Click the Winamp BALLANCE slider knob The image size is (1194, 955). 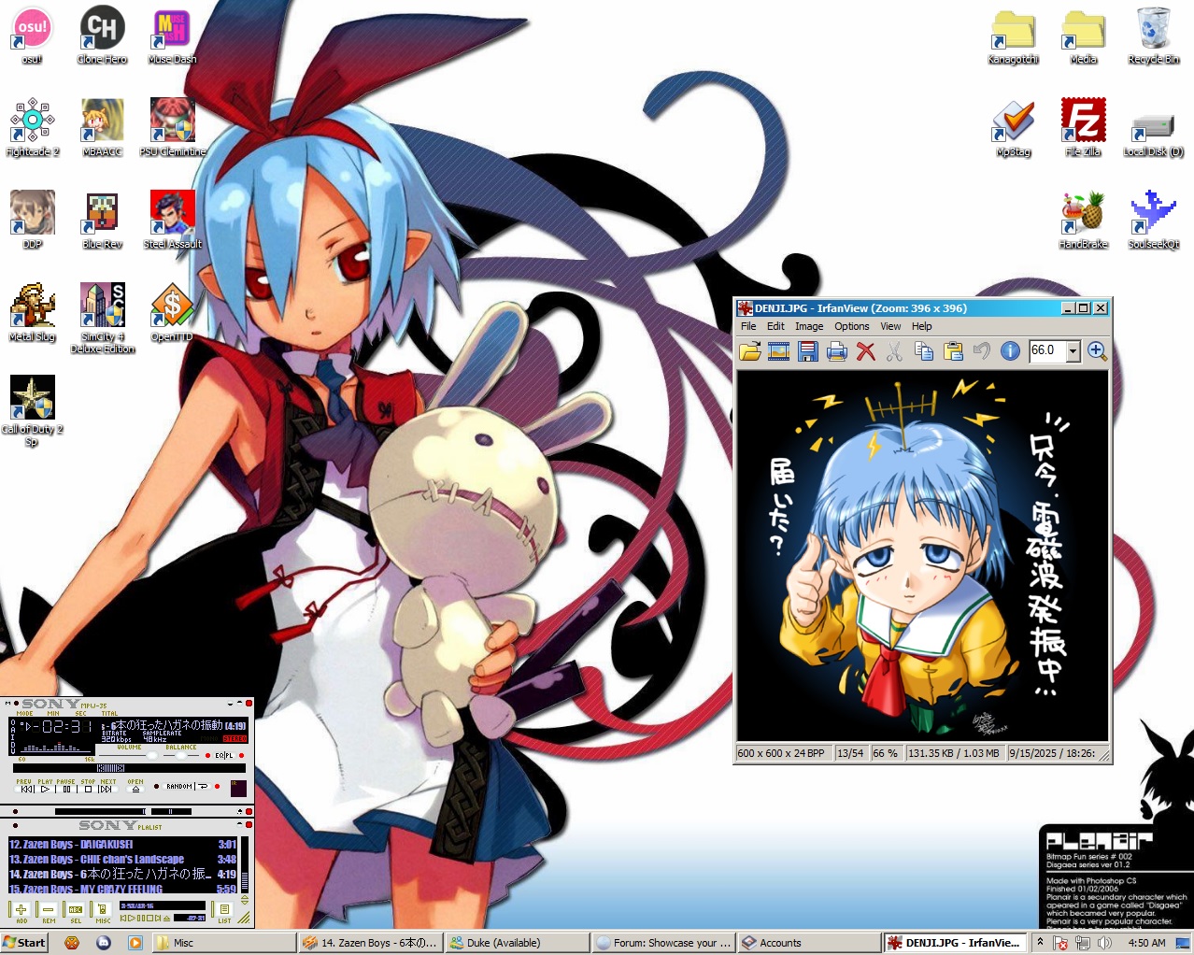181,755
